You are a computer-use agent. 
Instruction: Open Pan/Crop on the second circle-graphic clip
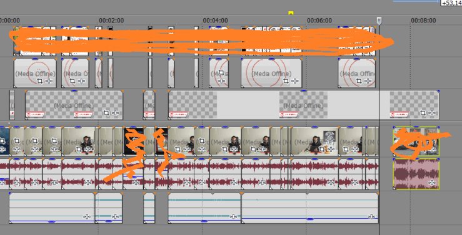pyautogui.click(x=72, y=81)
